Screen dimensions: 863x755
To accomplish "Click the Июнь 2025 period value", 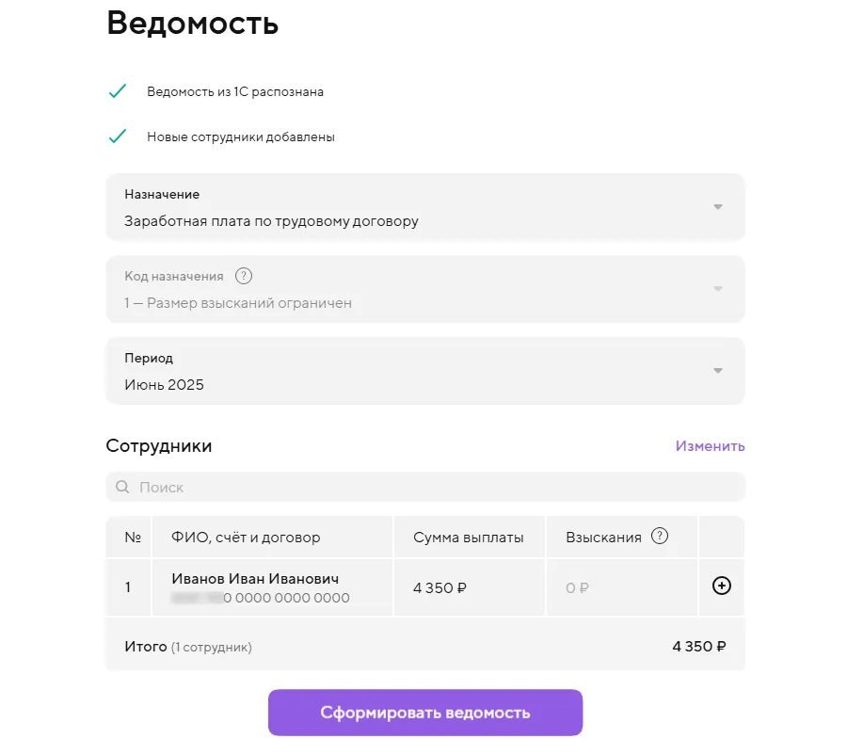I will [x=165, y=384].
